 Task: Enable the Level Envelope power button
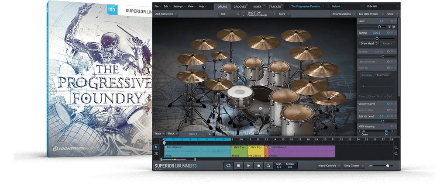pos(388,62)
